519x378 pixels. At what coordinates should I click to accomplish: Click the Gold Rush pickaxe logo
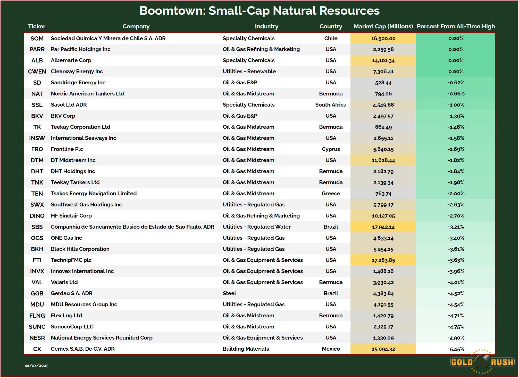482,362
